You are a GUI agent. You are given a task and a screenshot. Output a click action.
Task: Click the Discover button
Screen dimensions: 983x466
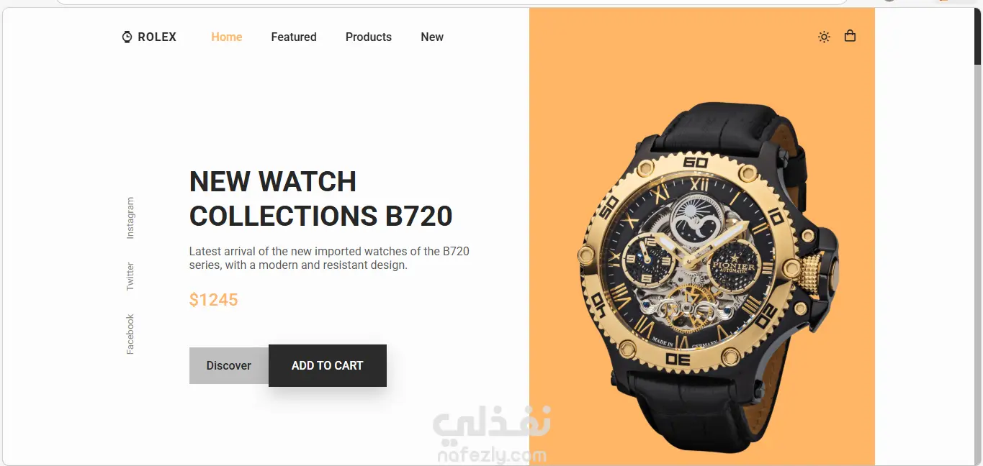coord(229,365)
